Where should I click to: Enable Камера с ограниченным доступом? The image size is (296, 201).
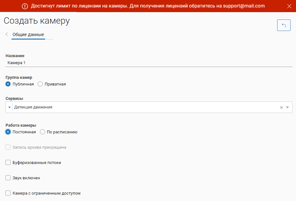(8, 193)
